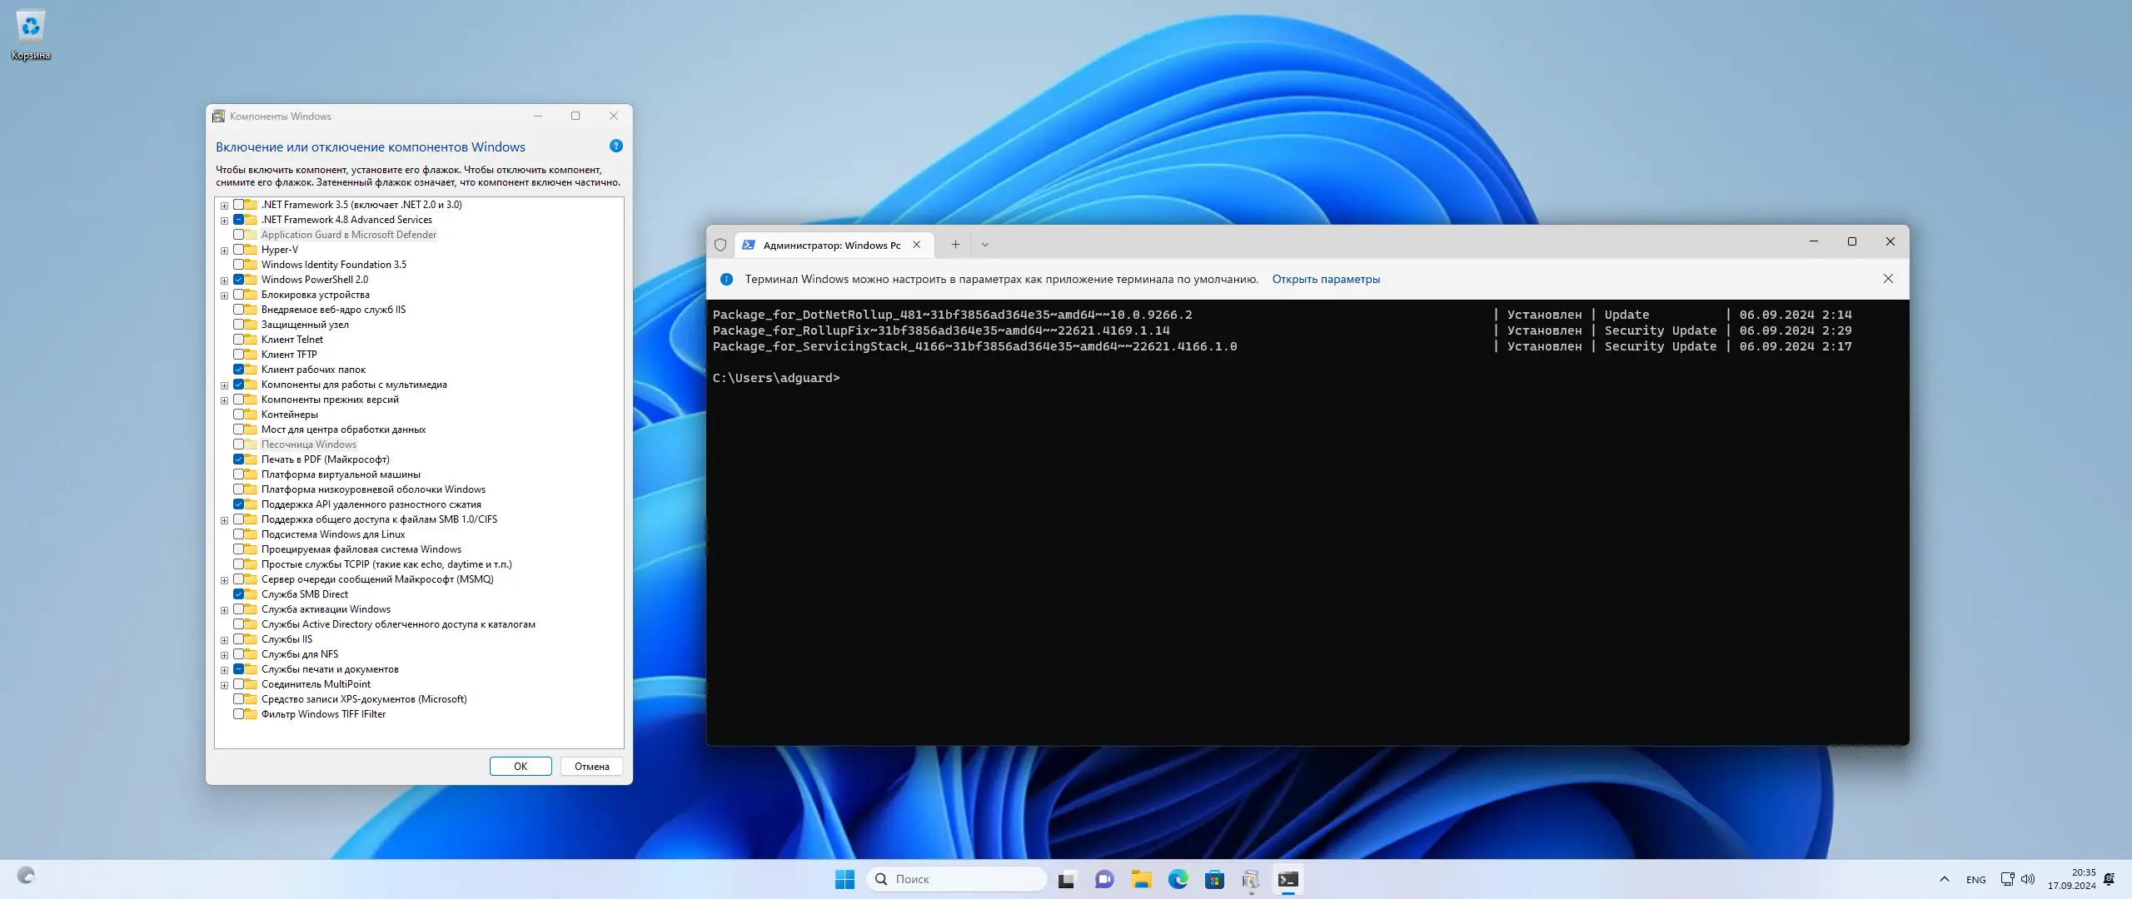The height and width of the screenshot is (899, 2132).
Task: Uncheck the Windows PowerShell 2.0 checkbox
Action: [239, 280]
